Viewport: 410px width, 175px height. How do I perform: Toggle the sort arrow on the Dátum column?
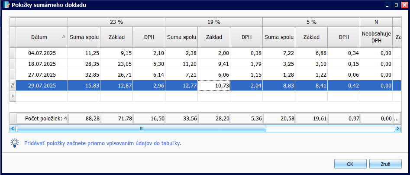64,37
